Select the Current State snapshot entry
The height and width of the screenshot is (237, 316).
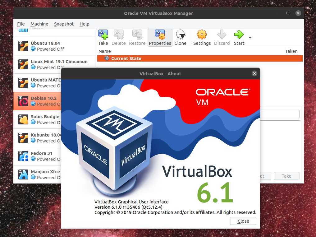(x=126, y=58)
